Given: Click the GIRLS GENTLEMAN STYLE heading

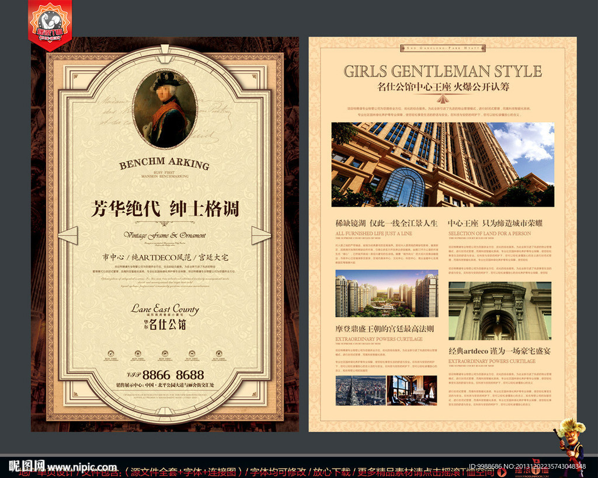Looking at the screenshot, I should [x=443, y=71].
